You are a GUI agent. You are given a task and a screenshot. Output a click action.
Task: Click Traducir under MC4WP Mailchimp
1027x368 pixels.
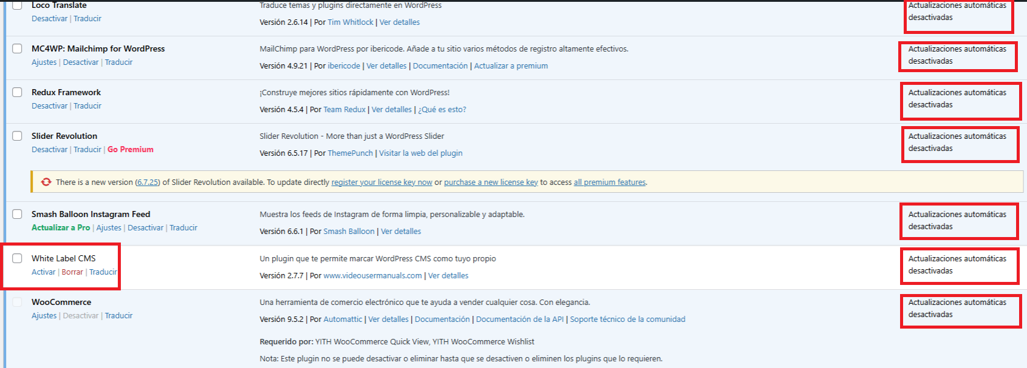pos(118,62)
